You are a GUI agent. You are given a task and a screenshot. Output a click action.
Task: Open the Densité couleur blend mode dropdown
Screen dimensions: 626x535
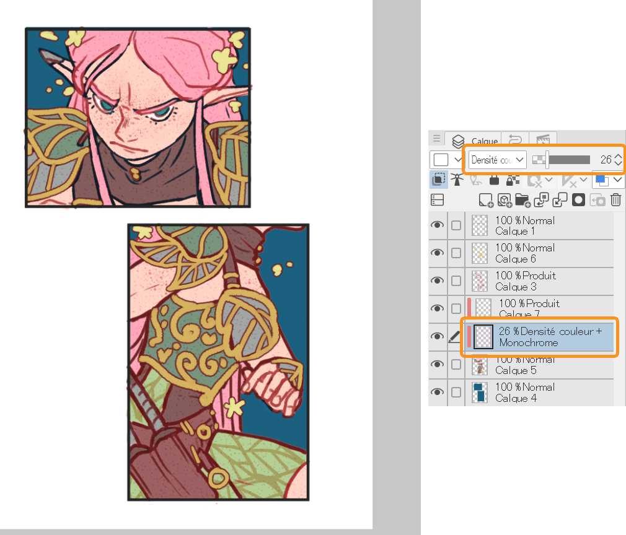point(498,160)
